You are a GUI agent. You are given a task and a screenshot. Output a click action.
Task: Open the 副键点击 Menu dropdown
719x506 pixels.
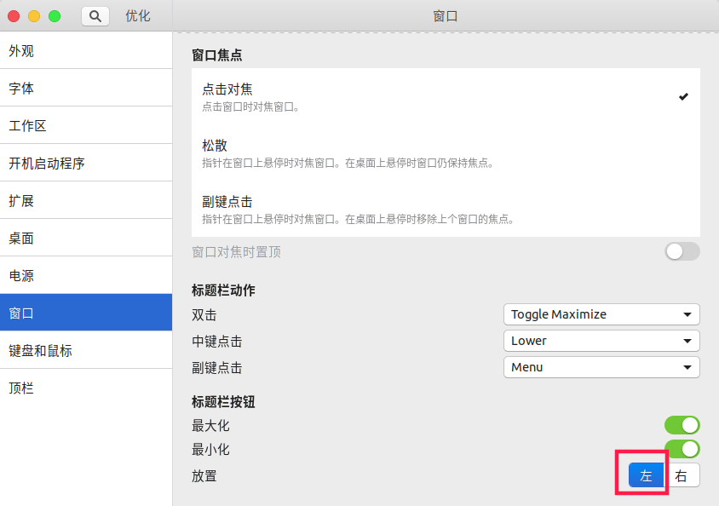tap(601, 367)
